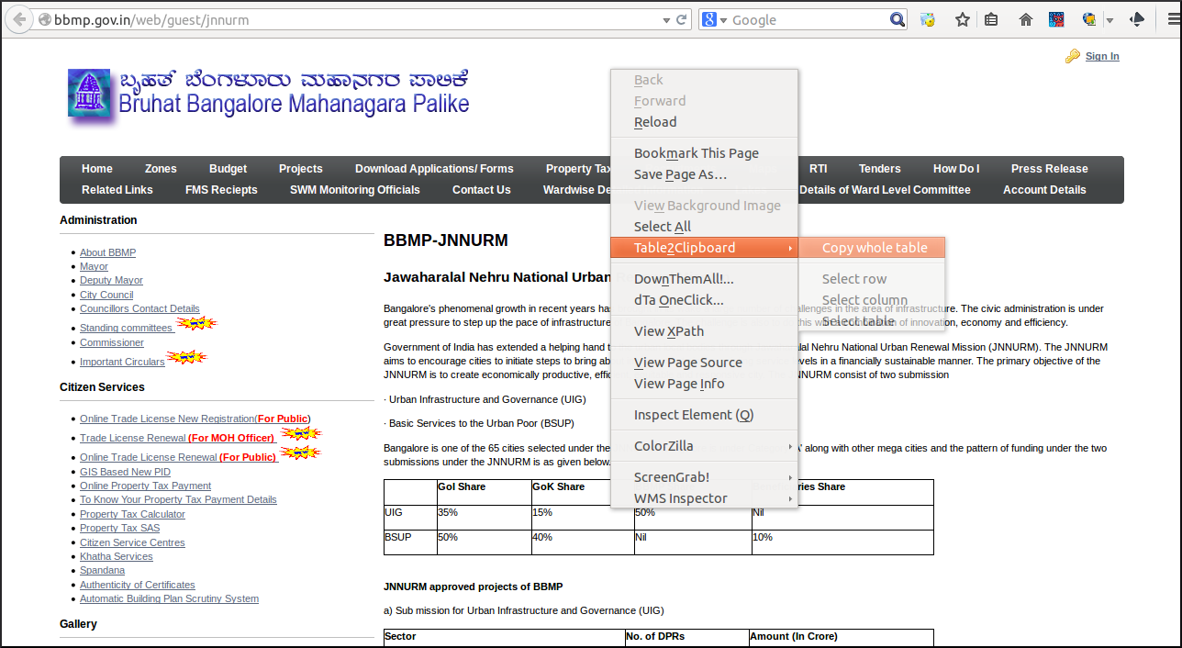
Task: Open the Standing committees link
Action: (x=127, y=328)
